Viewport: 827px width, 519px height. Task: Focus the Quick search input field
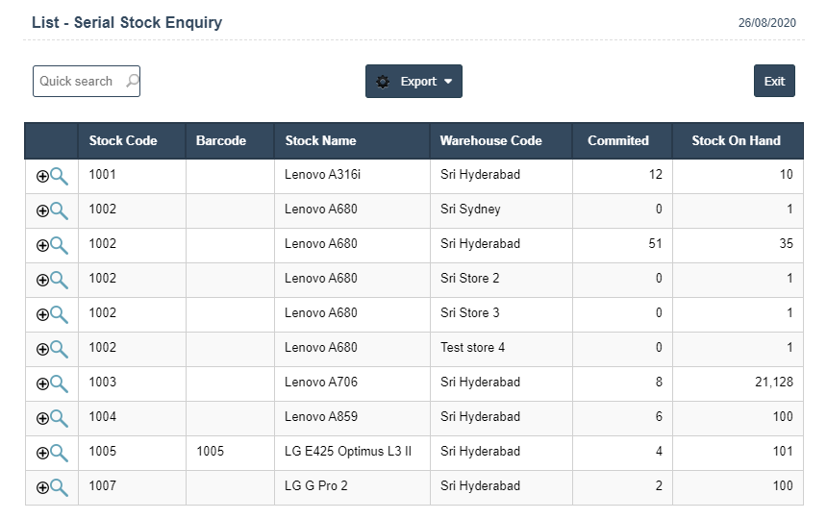click(x=77, y=82)
